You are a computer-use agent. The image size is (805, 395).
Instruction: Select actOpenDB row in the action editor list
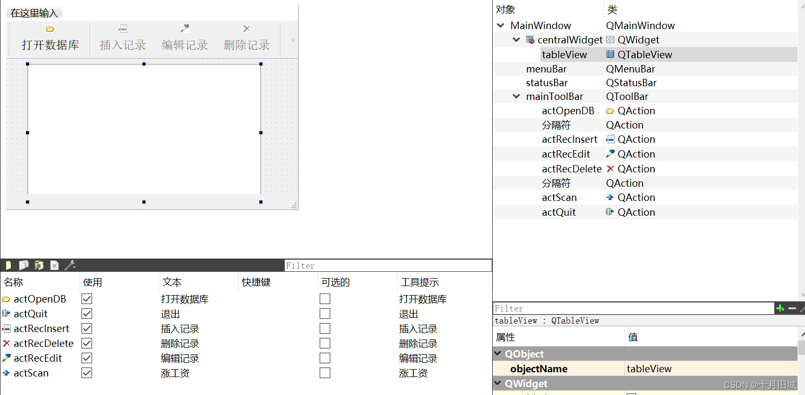[x=246, y=299]
